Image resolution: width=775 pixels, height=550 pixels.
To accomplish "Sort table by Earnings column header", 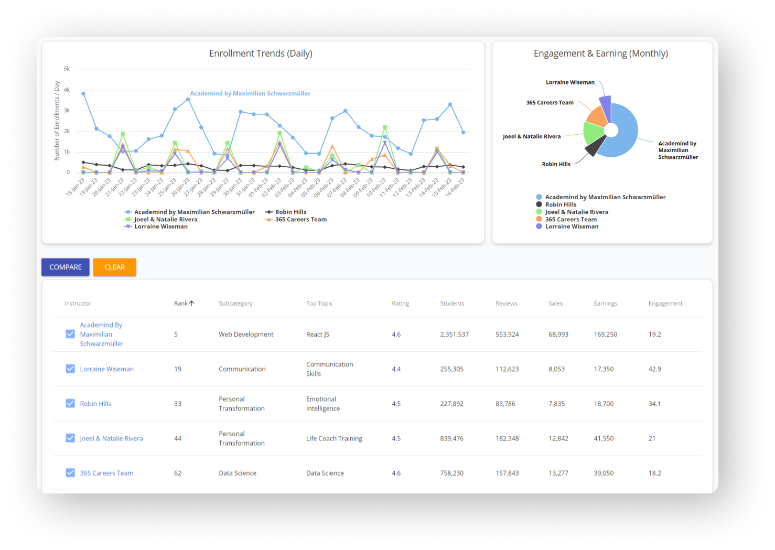I will point(605,303).
